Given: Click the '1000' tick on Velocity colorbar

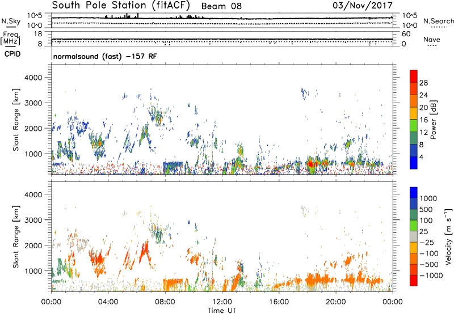Looking at the screenshot, I should coord(428,198).
